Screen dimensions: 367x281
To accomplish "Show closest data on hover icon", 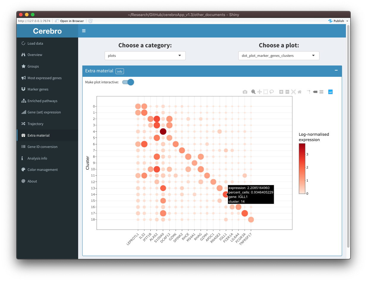I will click(315, 92).
